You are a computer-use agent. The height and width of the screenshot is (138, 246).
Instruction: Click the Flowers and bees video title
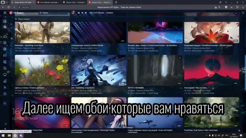[30, 88]
